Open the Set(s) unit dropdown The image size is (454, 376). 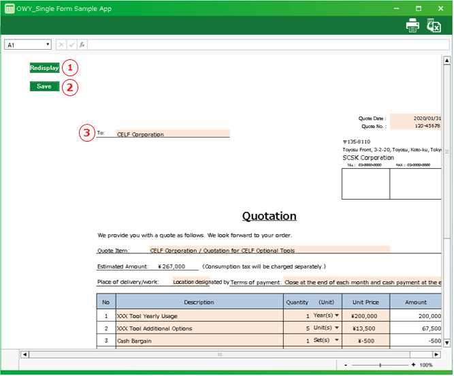(x=336, y=340)
